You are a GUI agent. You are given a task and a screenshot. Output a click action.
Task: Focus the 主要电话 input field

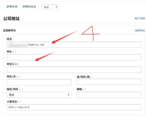(x=74, y=107)
